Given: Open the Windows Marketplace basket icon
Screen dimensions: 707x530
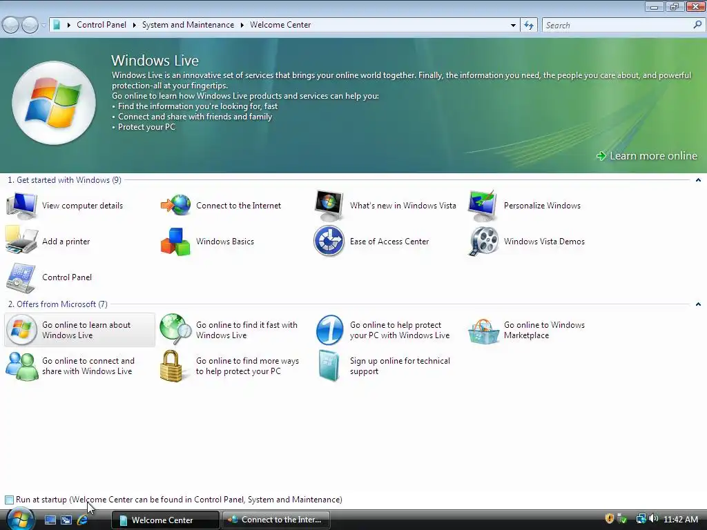Looking at the screenshot, I should [x=484, y=331].
